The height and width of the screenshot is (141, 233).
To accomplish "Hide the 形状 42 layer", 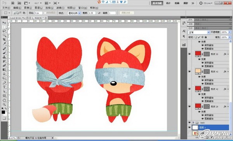I will pos(190,89).
